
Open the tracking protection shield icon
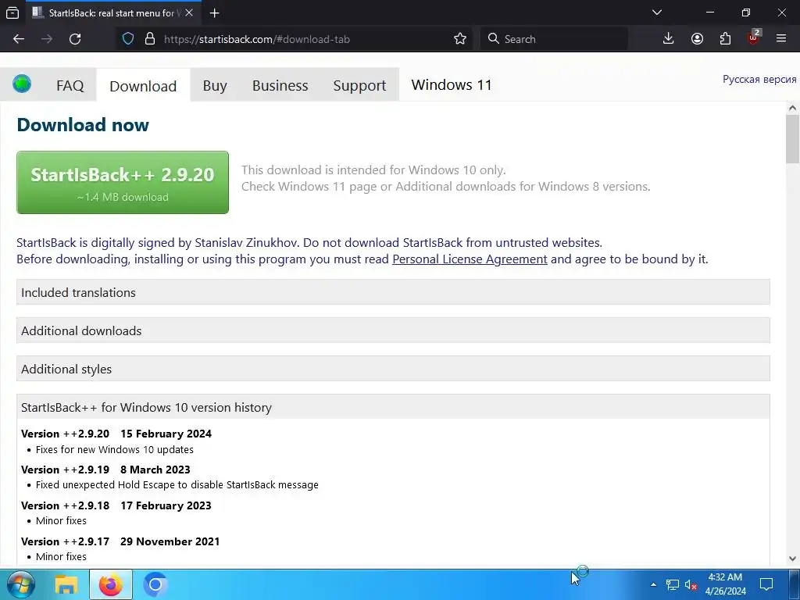(128, 39)
